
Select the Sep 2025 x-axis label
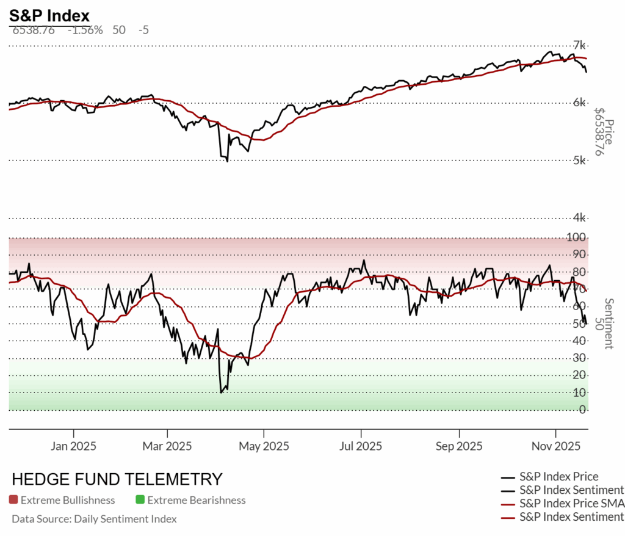tap(458, 446)
